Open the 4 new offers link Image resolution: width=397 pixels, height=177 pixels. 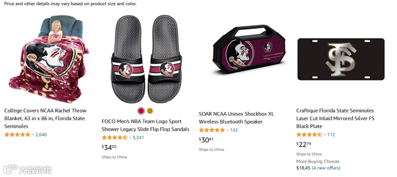(326, 168)
